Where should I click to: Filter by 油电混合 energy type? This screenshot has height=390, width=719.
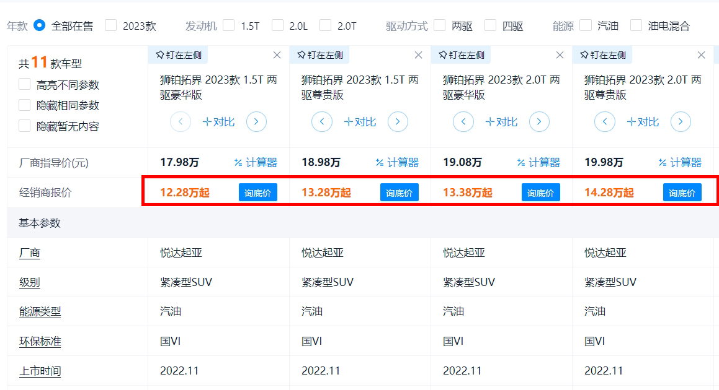point(636,25)
